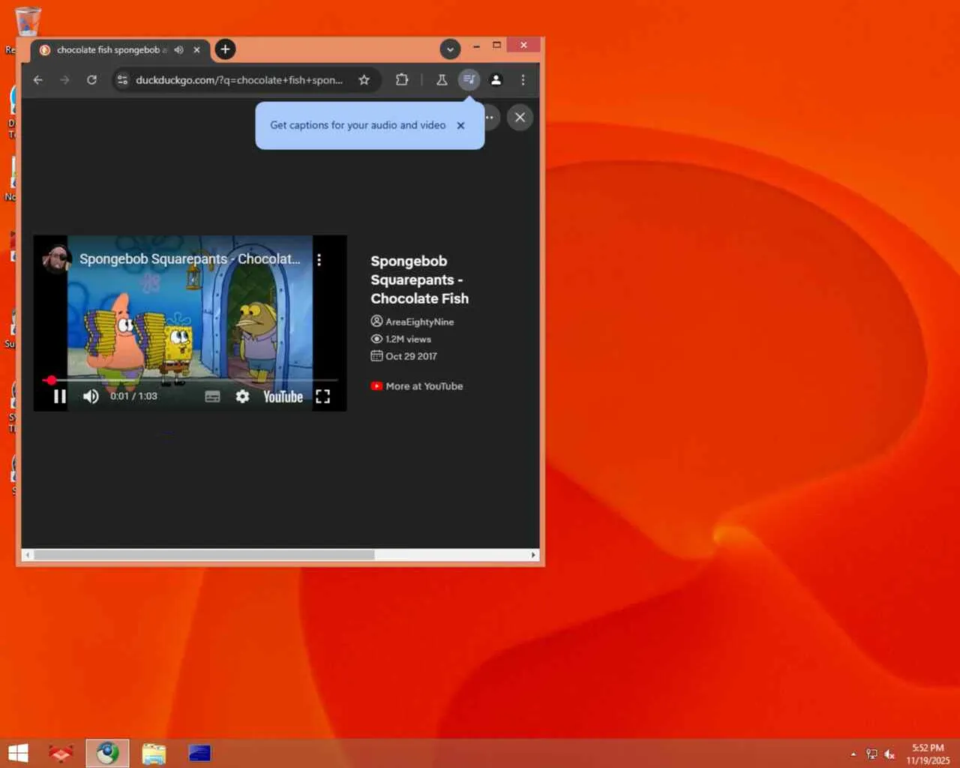Open the video's three-dot more menu
This screenshot has width=960, height=768.
pos(319,259)
